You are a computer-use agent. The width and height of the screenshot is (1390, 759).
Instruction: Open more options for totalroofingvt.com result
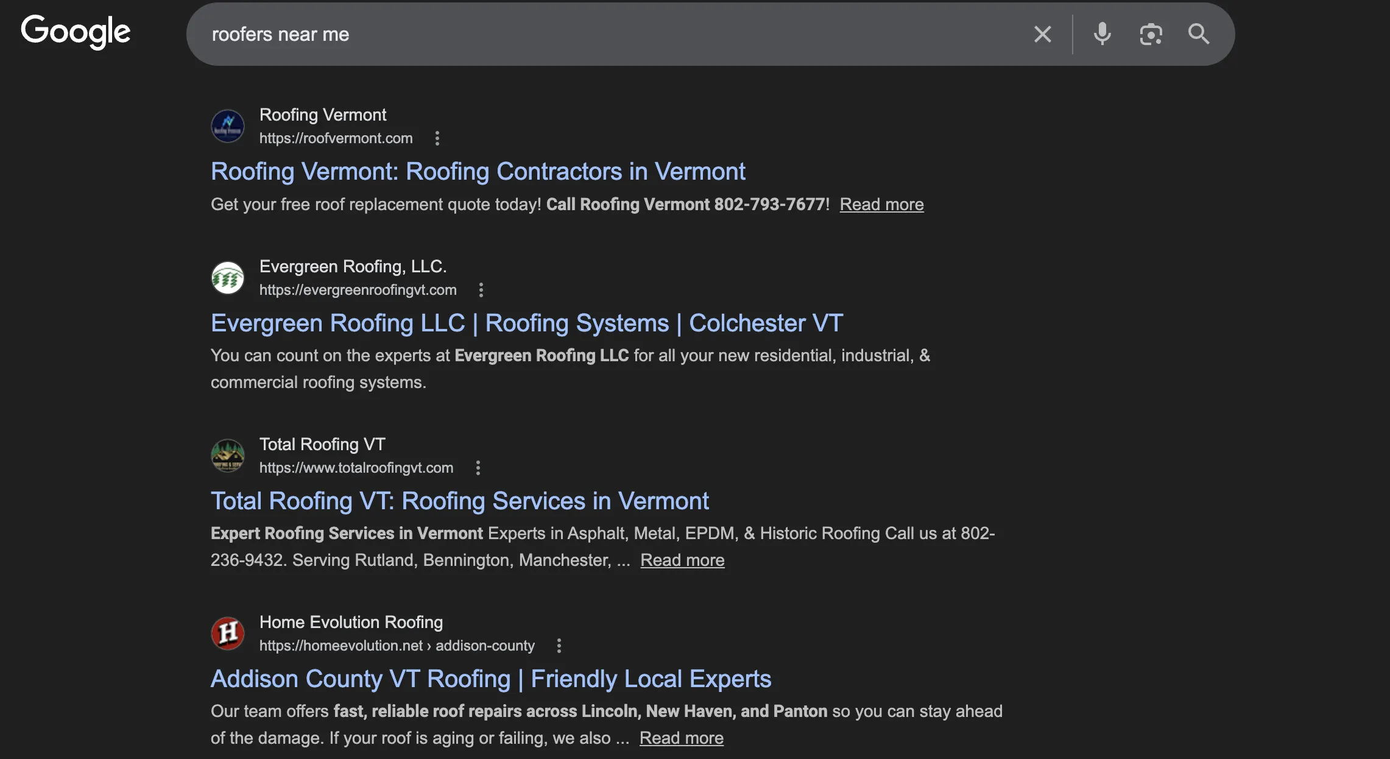tap(478, 468)
